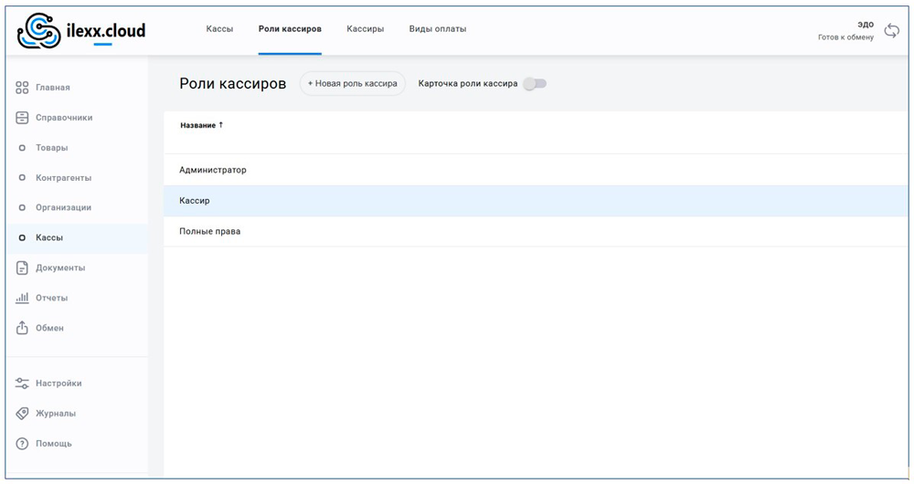The width and height of the screenshot is (914, 484).
Task: Click the Справочники sidebar icon
Action: pyautogui.click(x=23, y=118)
